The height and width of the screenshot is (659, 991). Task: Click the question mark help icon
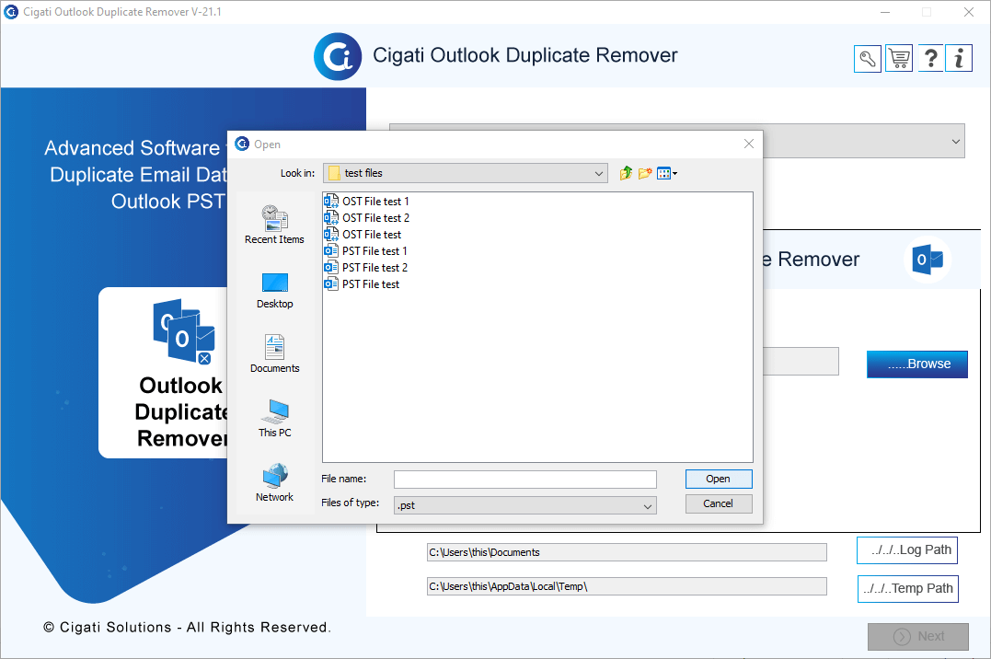coord(930,59)
